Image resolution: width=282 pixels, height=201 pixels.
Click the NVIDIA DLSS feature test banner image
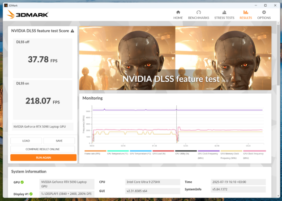point(175,58)
